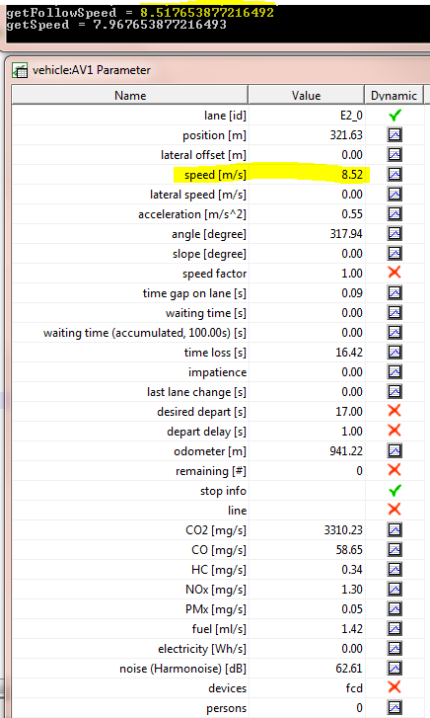Open the tracker chart for position [m]
Viewport: 430px width, 718px height.
[394, 134]
